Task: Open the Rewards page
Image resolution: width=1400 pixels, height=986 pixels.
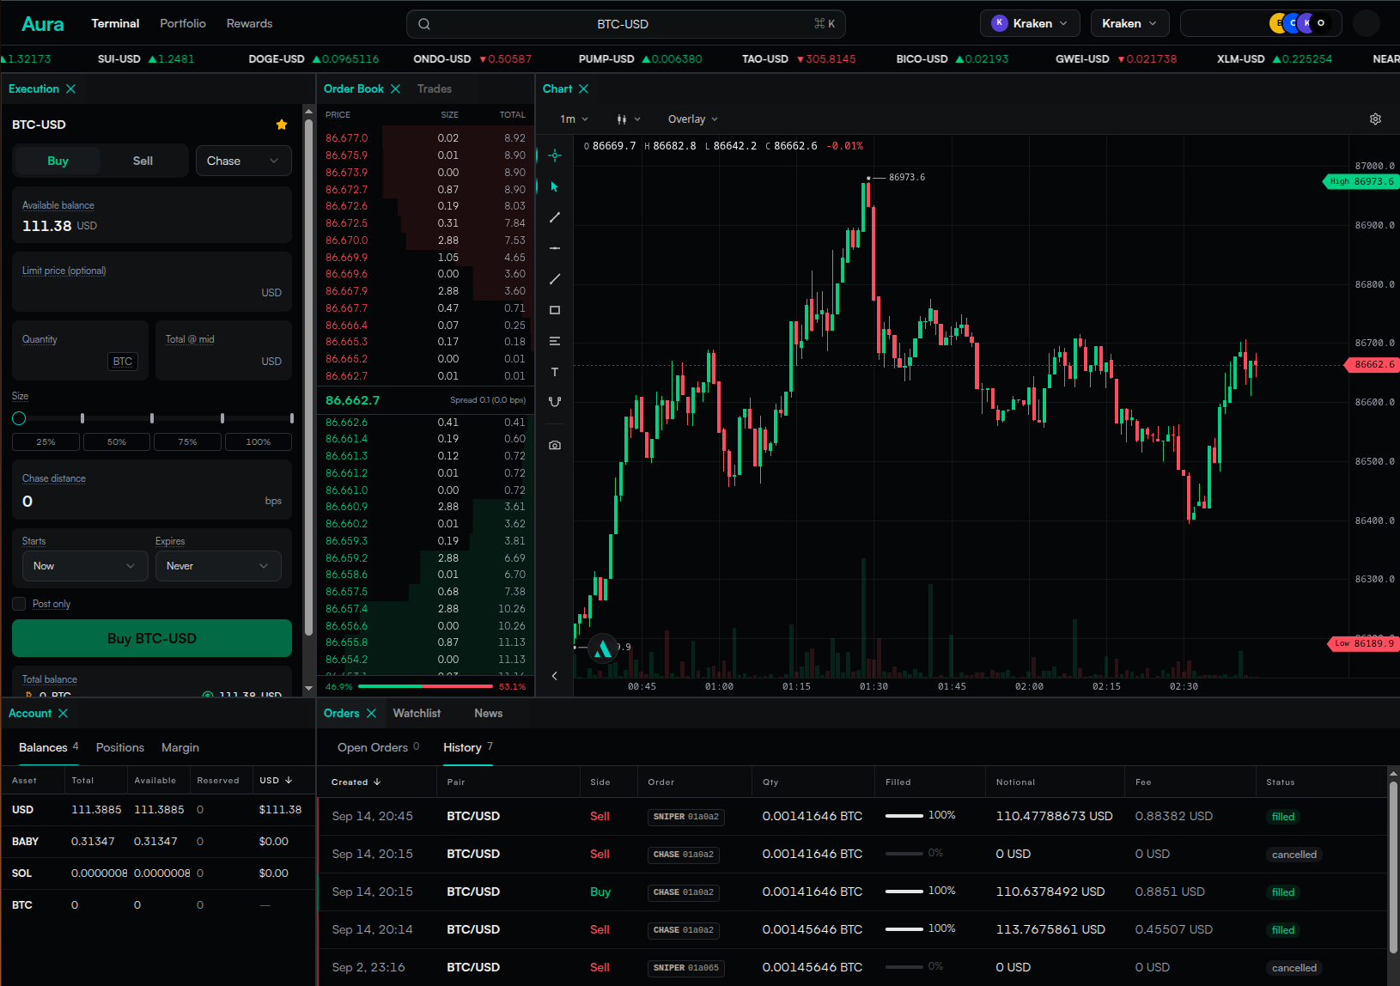Action: tap(249, 23)
